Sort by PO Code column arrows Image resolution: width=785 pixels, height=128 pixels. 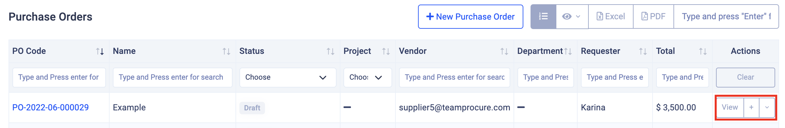pos(100,51)
